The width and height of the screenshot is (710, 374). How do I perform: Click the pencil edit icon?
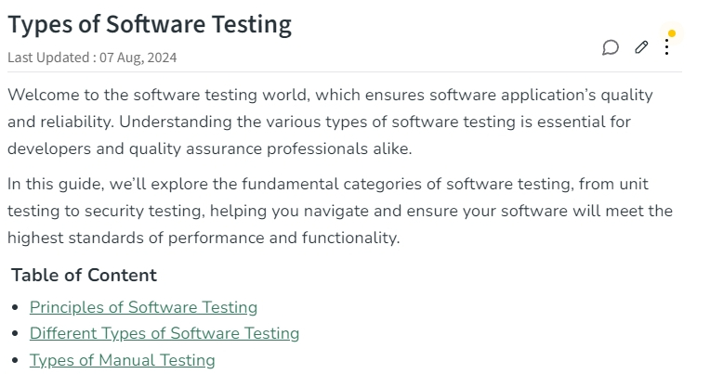click(x=641, y=47)
